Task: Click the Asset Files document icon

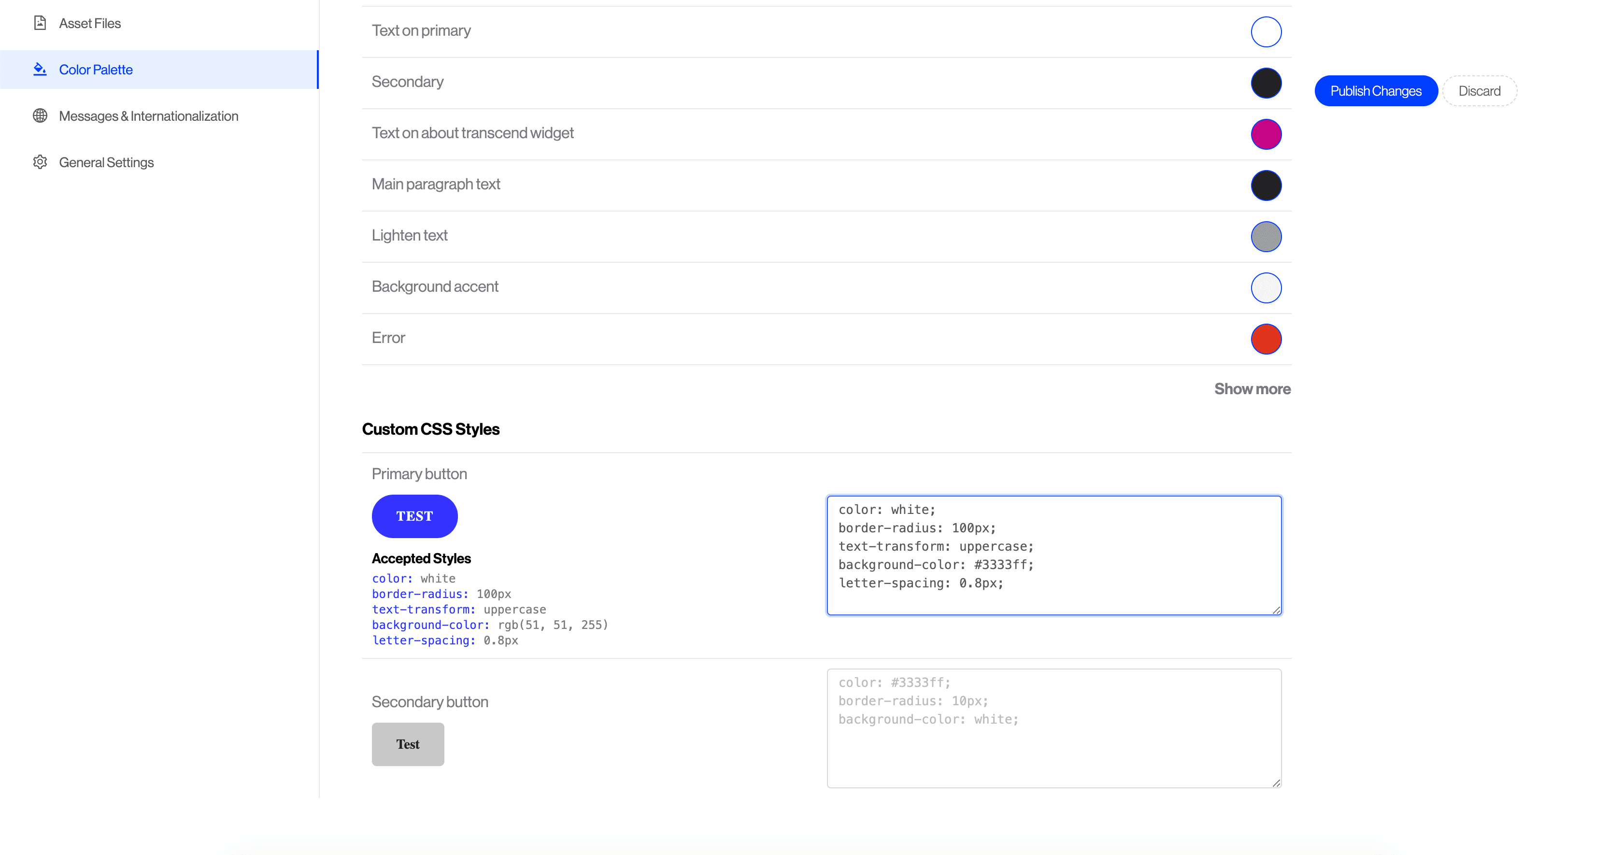Action: coord(40,23)
